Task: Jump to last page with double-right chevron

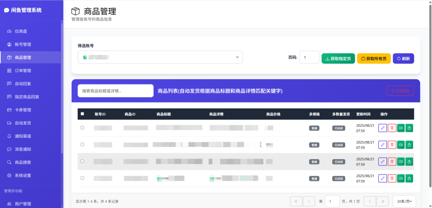Action: pos(382,201)
